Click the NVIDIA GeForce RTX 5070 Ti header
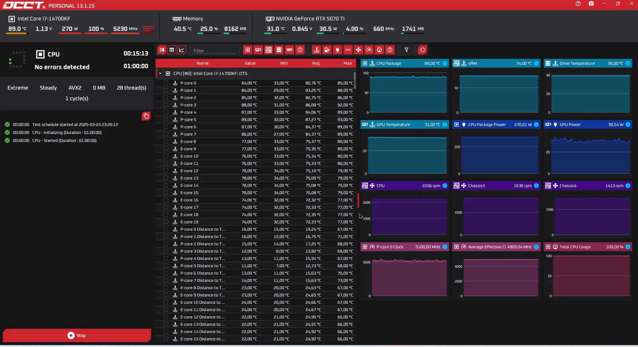Viewport: 638px width, 347px height. [310, 19]
